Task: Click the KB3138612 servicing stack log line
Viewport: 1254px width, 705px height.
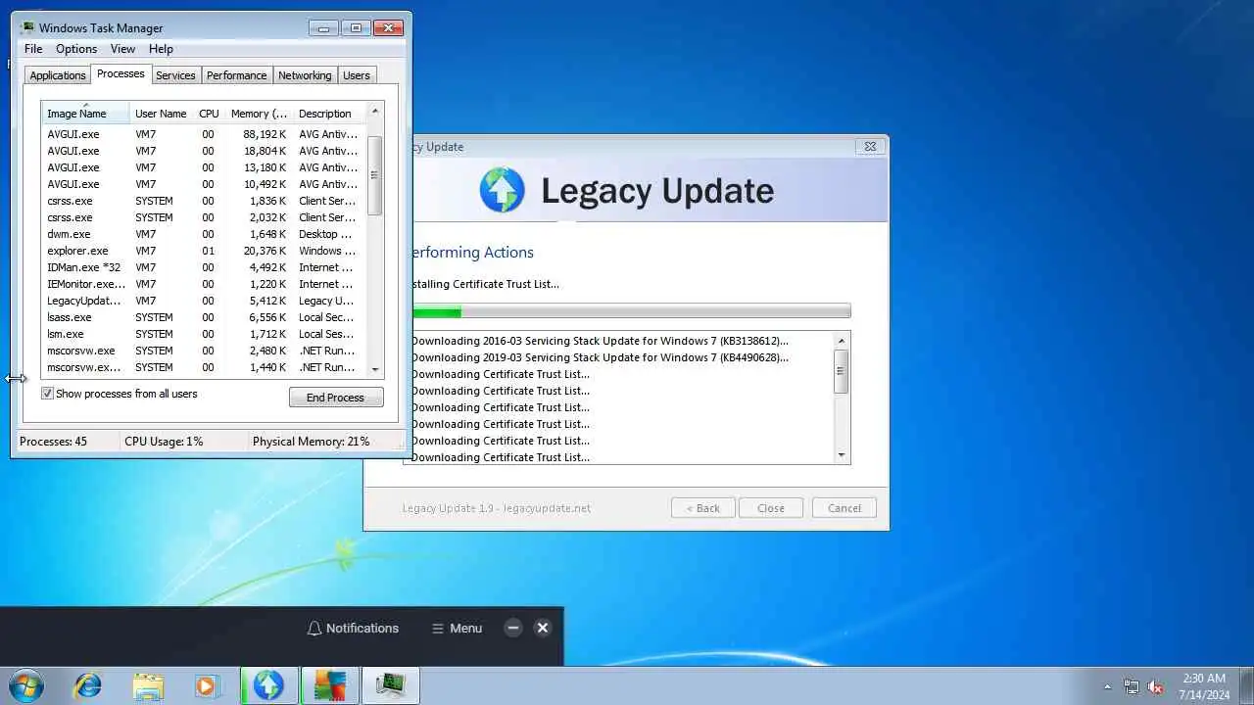Action: tap(600, 341)
